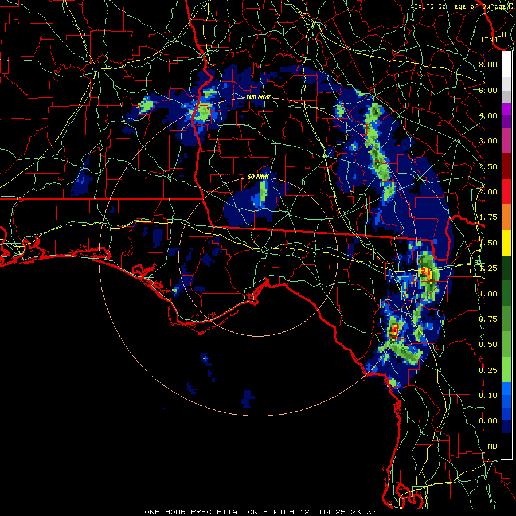Click the 100 NMI range ring label
516x516 pixels.
[x=258, y=97]
